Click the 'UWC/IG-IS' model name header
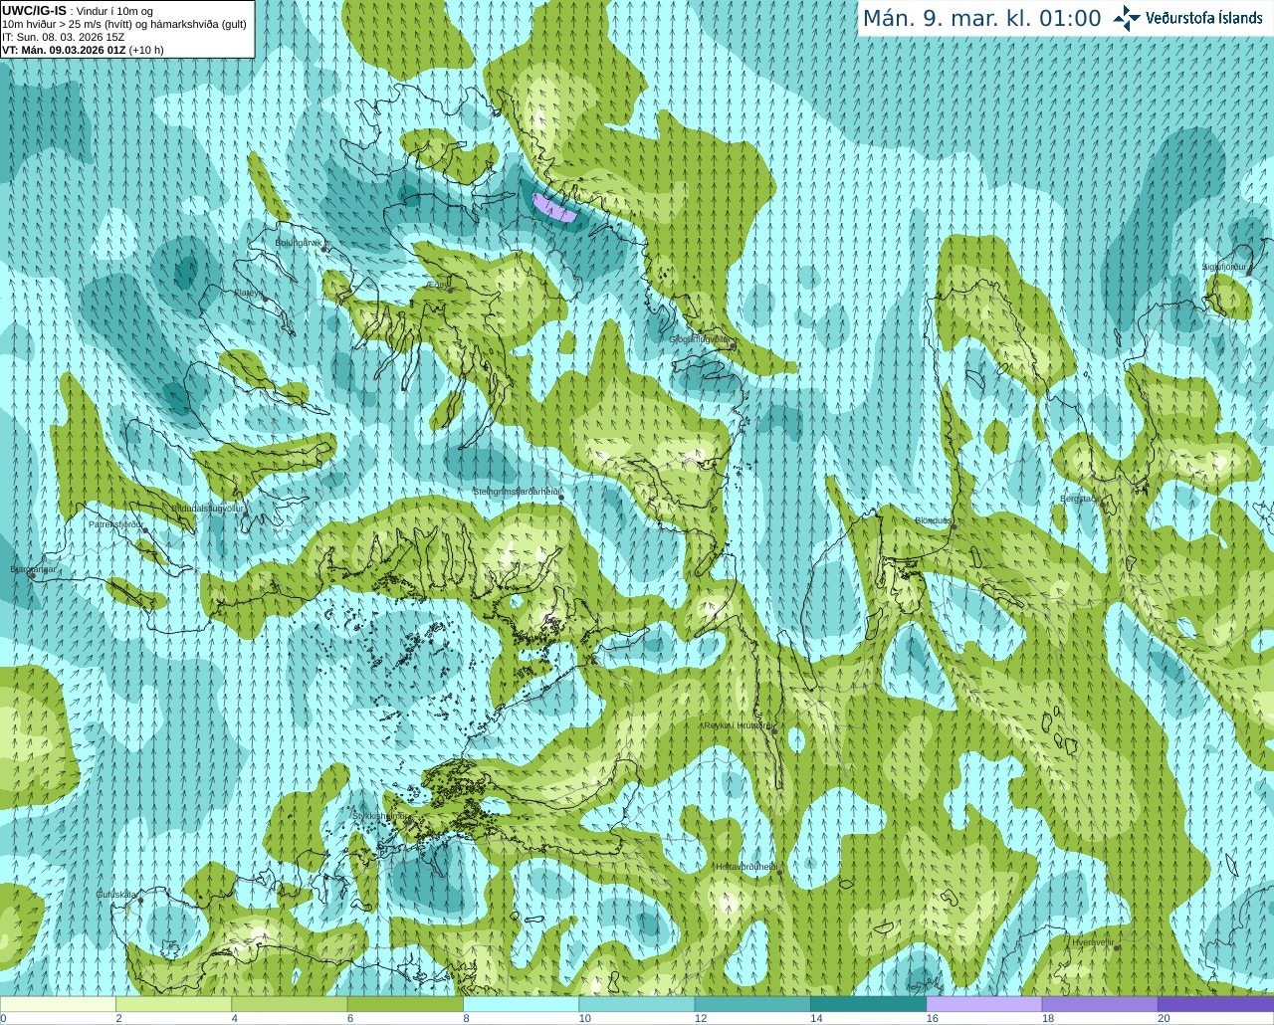 click(35, 11)
